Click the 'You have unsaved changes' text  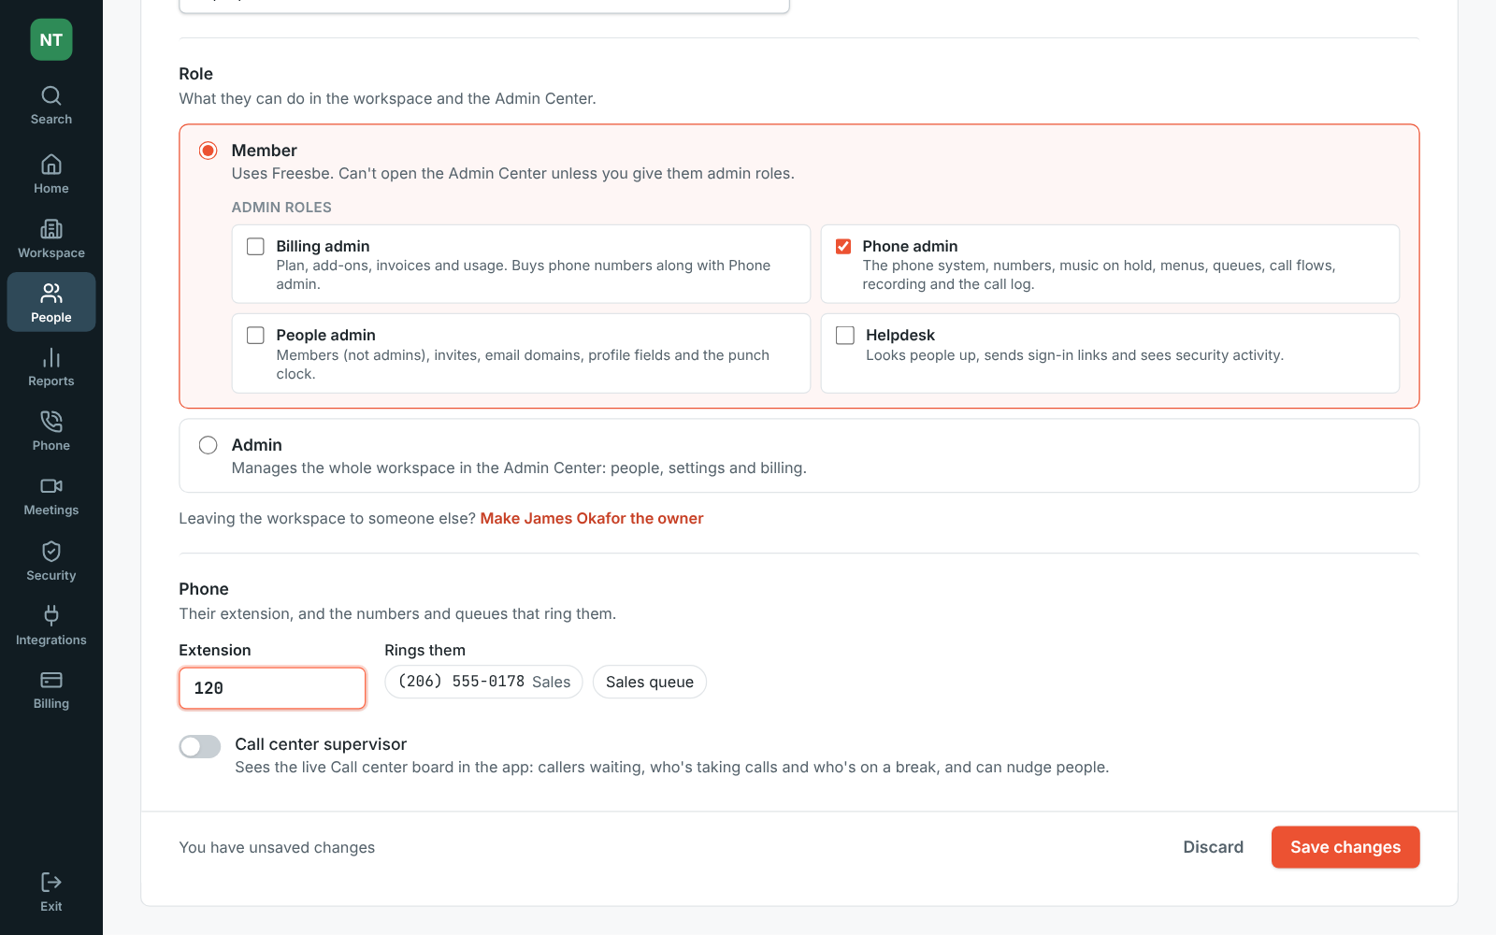point(277,847)
